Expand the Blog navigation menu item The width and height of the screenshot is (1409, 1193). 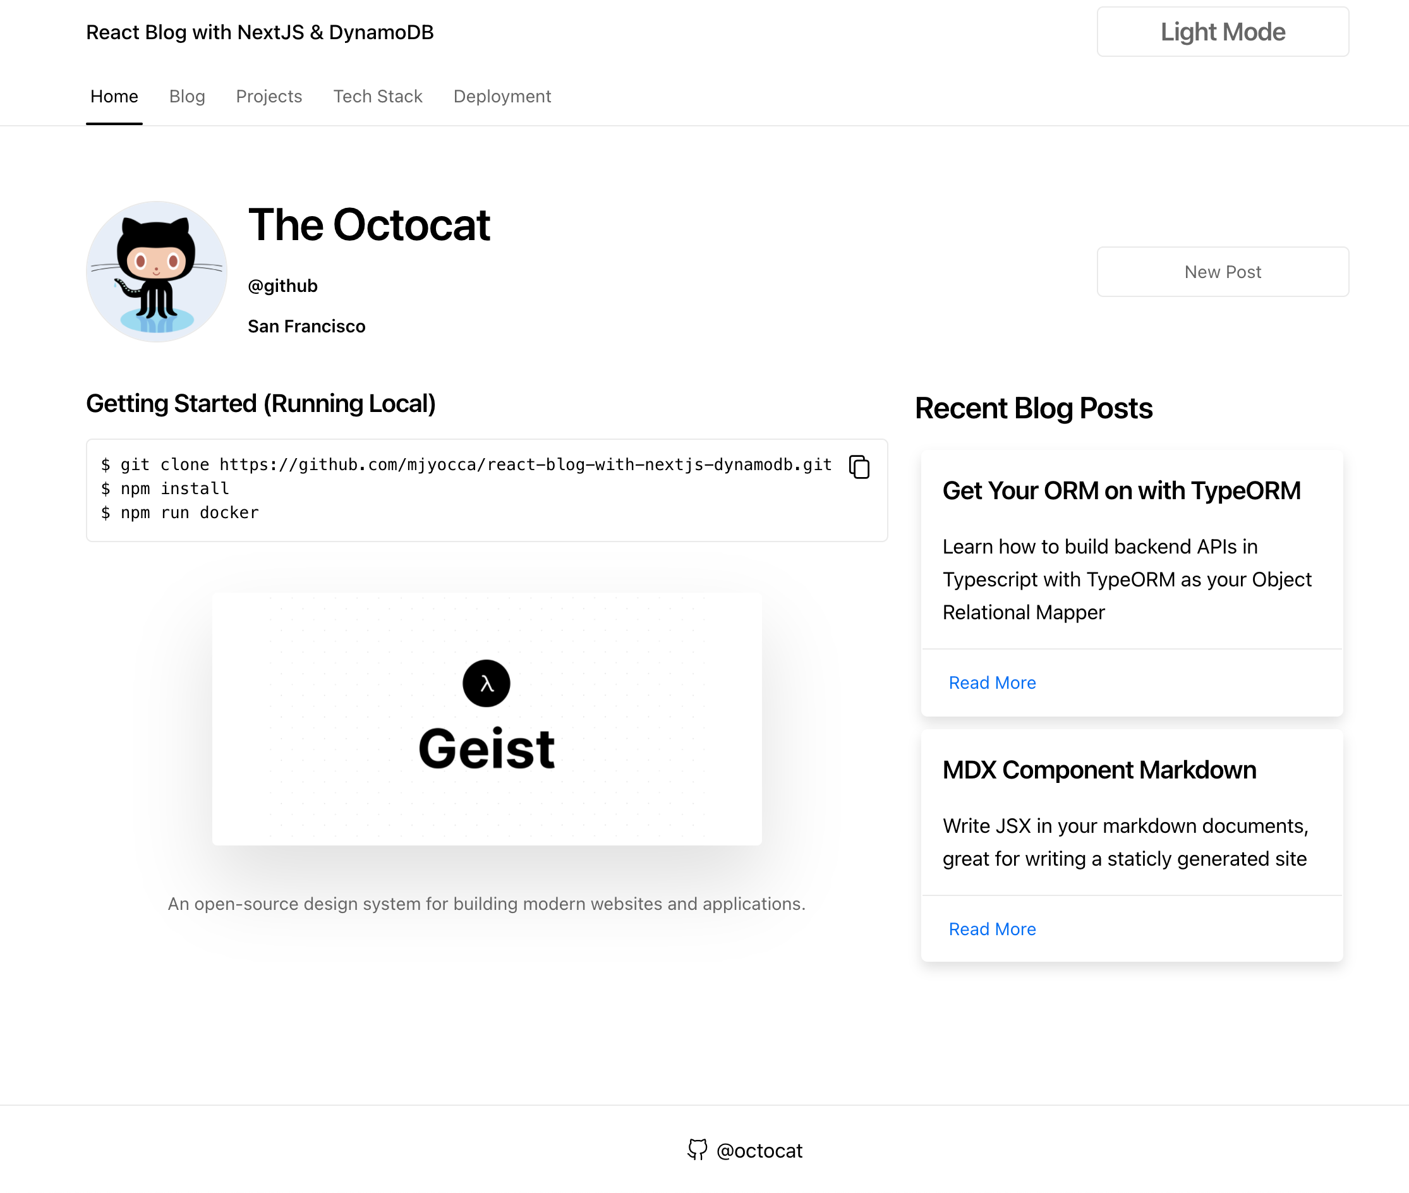[187, 97]
